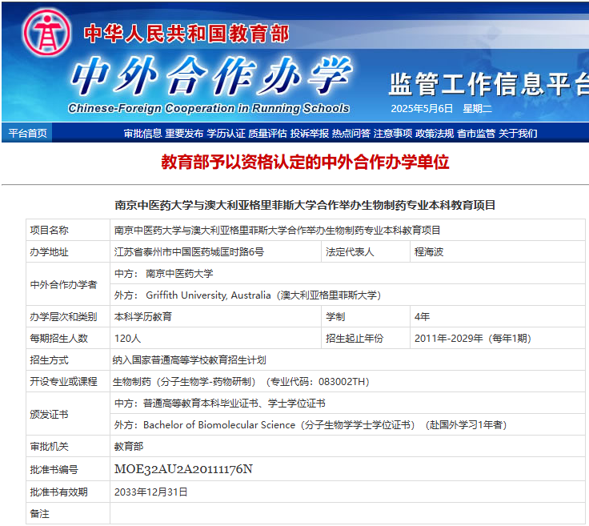
Task: Click the 学制 label cell
Action: [x=366, y=317]
